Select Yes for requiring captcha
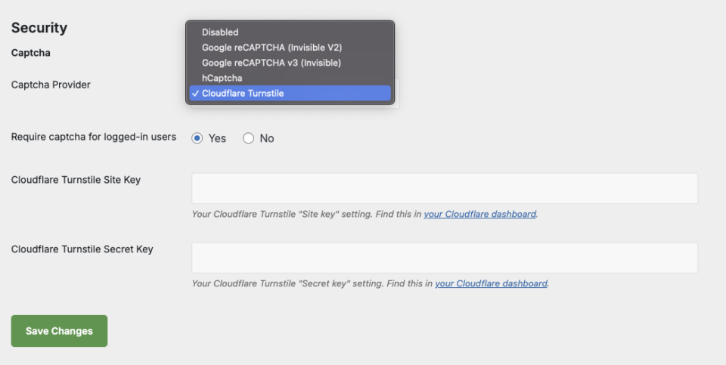 click(x=197, y=138)
